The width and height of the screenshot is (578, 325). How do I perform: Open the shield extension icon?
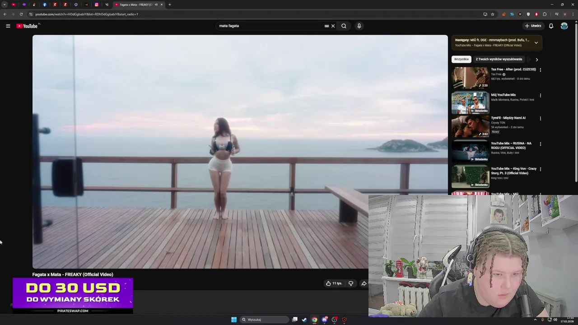tap(528, 14)
